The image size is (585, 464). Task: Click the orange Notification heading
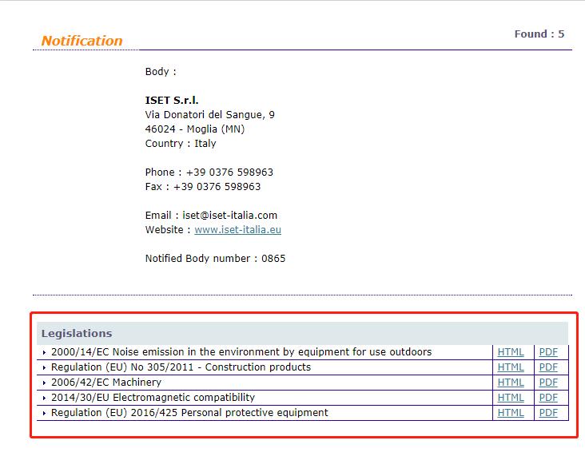pyautogui.click(x=82, y=41)
